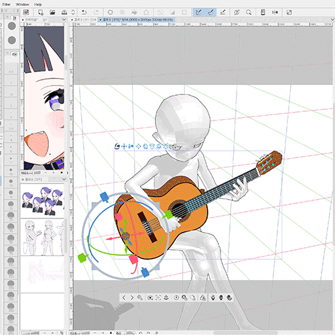Toggle the snap to special ruler button
The height and width of the screenshot is (335, 335).
tap(210, 12)
